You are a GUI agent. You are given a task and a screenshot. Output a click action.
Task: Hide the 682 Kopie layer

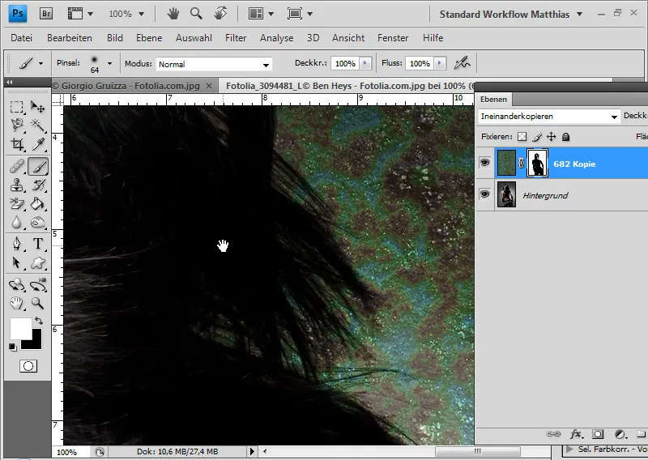[x=484, y=163]
